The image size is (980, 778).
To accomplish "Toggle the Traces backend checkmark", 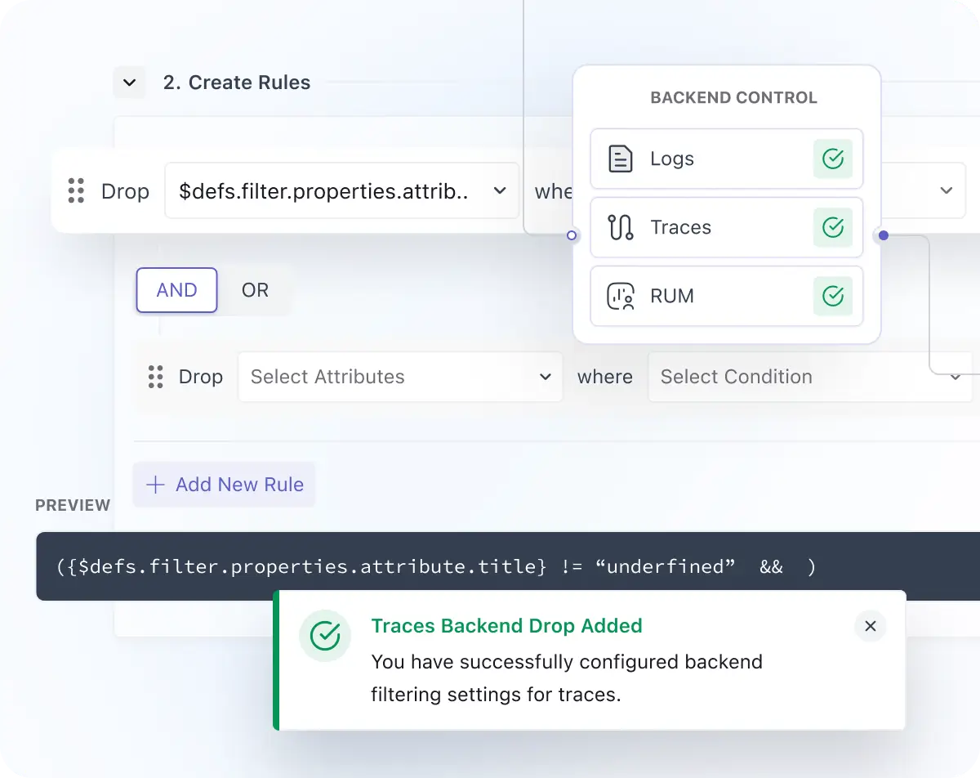I will (x=833, y=227).
